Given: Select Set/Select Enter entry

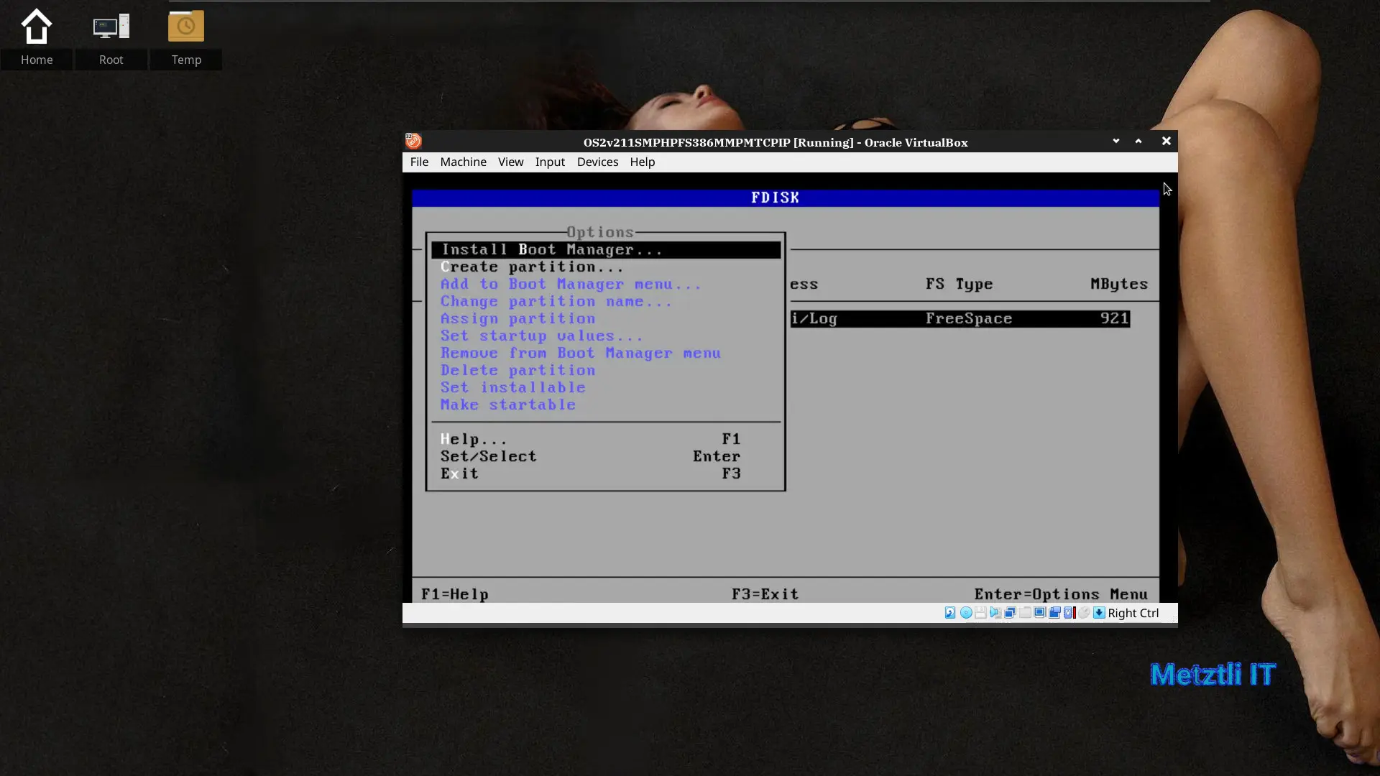Looking at the screenshot, I should [590, 456].
